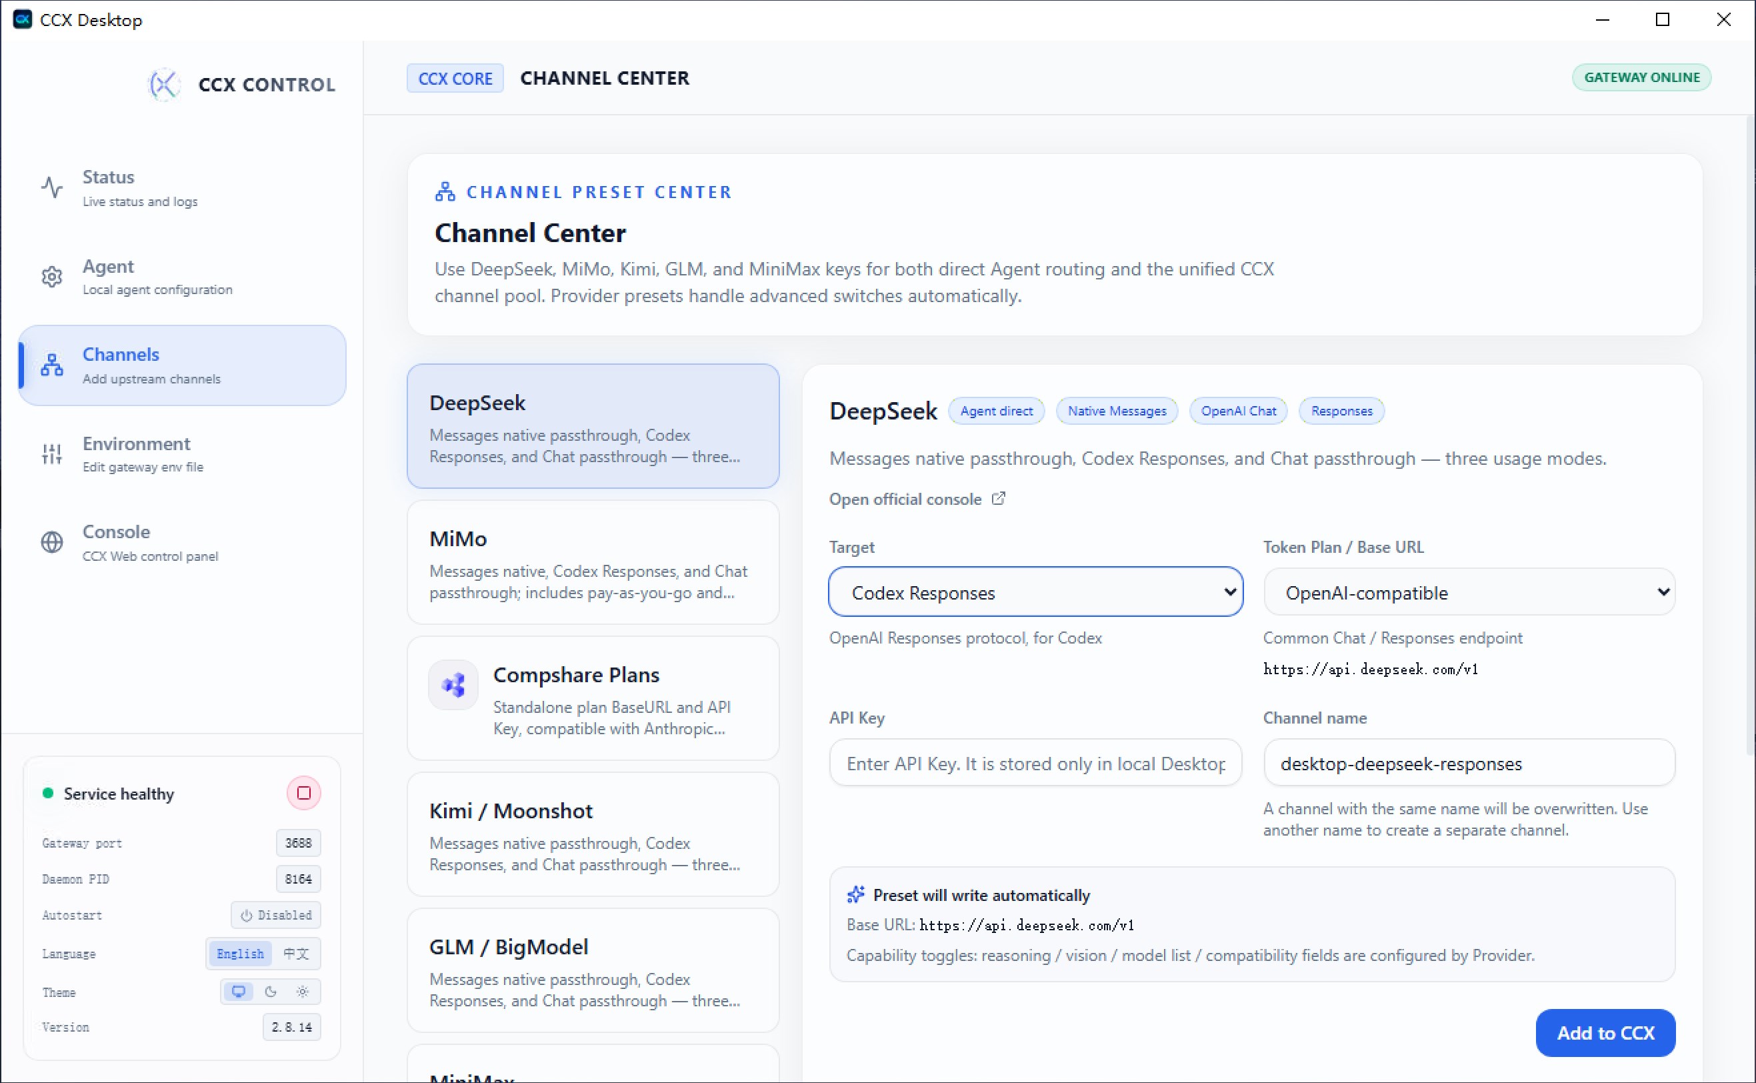Screen dimensions: 1756x1083
Task: Open the Token Plan OpenAI-compatible dropdown
Action: tap(1469, 592)
